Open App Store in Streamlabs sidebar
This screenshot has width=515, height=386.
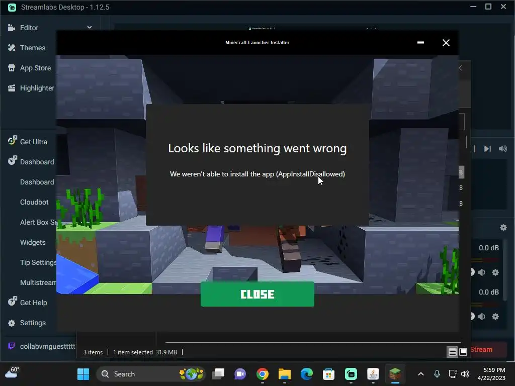pos(36,68)
